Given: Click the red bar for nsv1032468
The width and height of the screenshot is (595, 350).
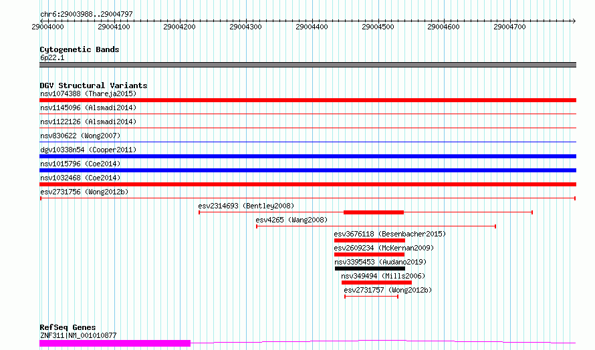Looking at the screenshot, I should coord(308,184).
